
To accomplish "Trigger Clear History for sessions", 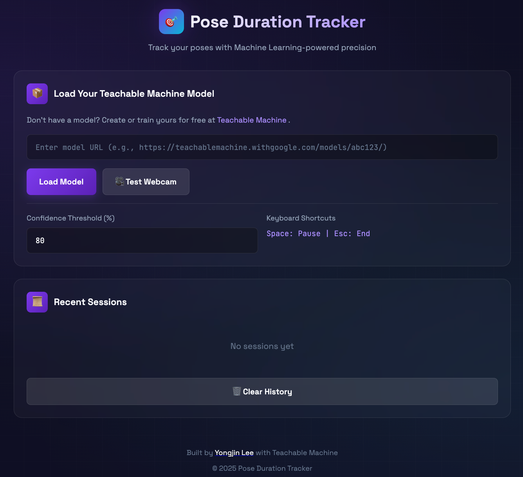I will 262,391.
